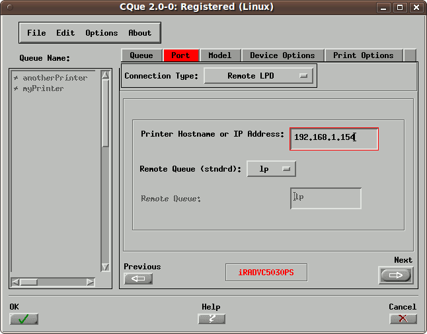The image size is (427, 334).
Task: Open the File menu
Action: click(x=36, y=33)
